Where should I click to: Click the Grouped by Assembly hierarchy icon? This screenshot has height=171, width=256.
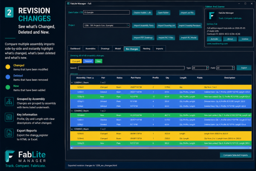(9, 102)
